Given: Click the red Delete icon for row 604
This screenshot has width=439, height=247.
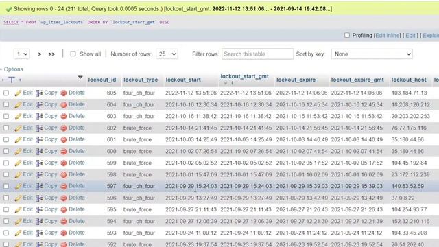Looking at the screenshot, I should point(64,105).
